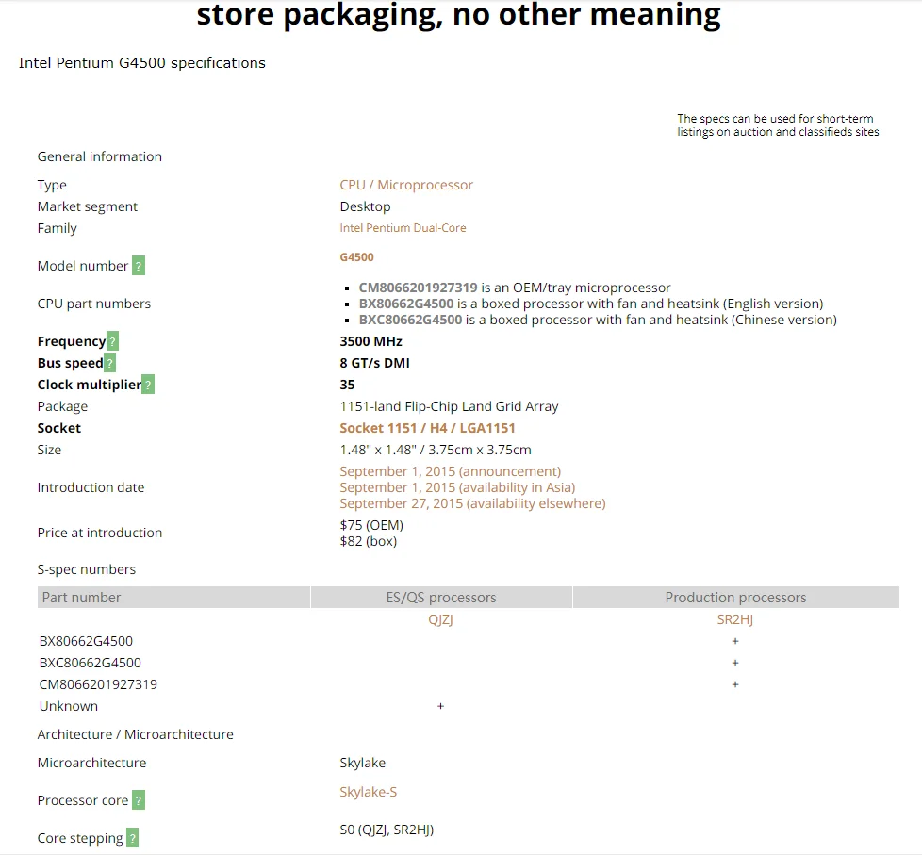Follow the Skylake-S processor core link
The width and height of the screenshot is (922, 855).
[368, 792]
